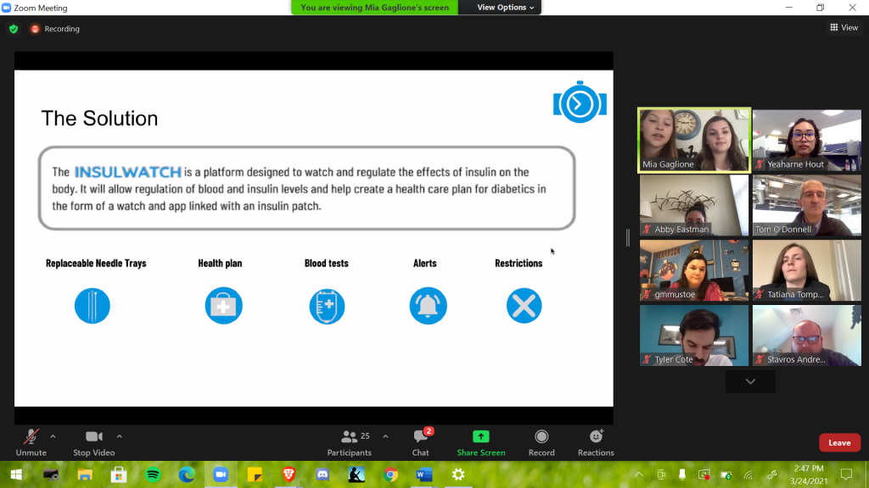Click the Alerts bell icon
This screenshot has height=488, width=869.
[428, 305]
